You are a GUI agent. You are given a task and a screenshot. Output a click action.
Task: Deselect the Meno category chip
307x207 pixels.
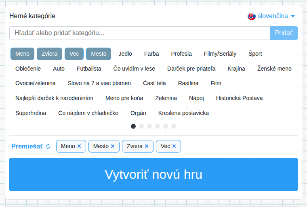click(x=23, y=54)
